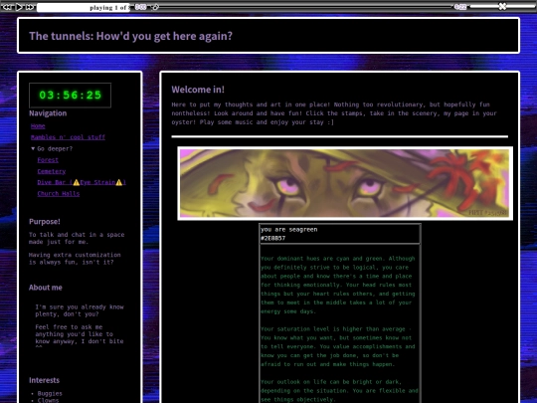Click the seek bar handle of the music player
The height and width of the screenshot is (403, 537).
pyautogui.click(x=155, y=7)
